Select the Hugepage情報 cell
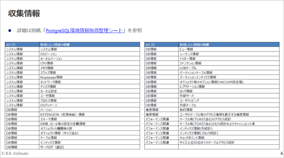The width and height of the screenshot is (284, 158). [89, 77]
